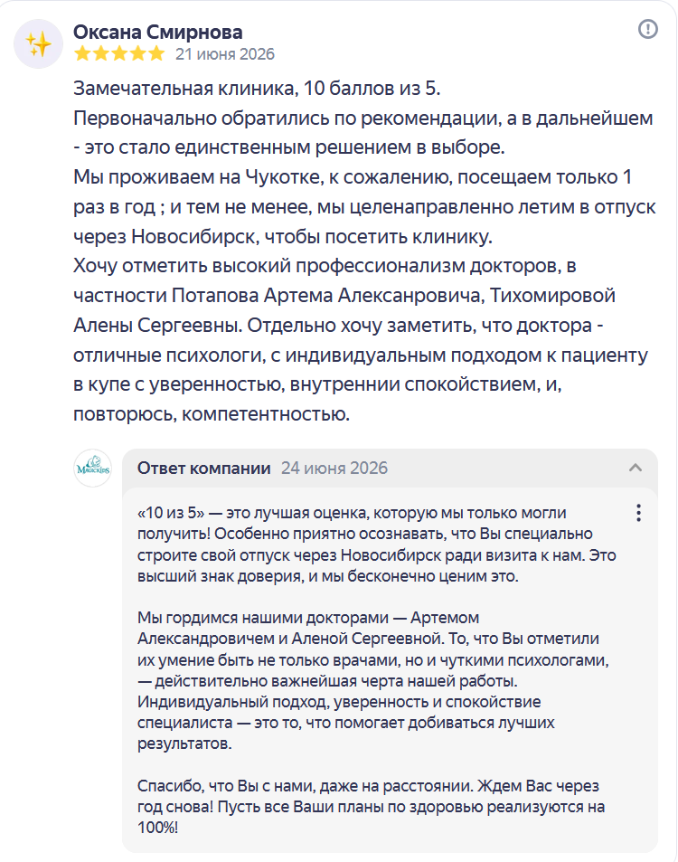Click the line Замечательная клиника, 10 баллов
The width and height of the screenshot is (678, 862).
[x=257, y=89]
